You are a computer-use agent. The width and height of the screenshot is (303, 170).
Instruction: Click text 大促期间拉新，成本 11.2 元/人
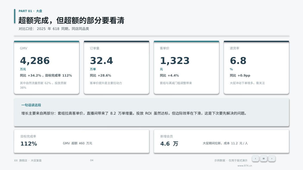click(x=225, y=143)
